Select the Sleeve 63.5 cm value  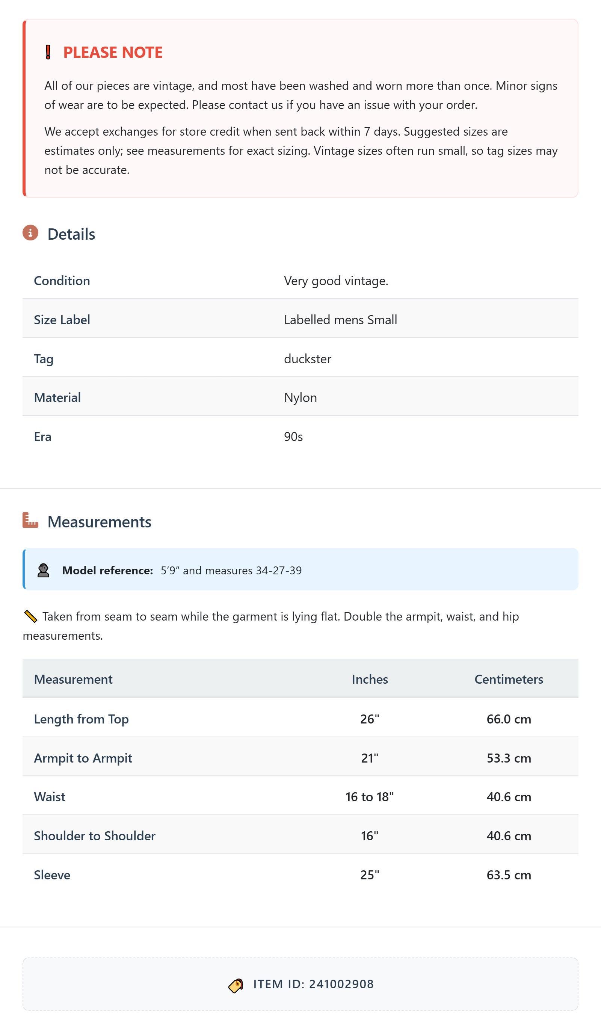pos(509,875)
